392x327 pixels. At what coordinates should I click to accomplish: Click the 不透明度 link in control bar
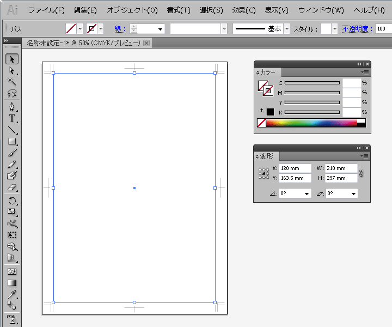(357, 29)
